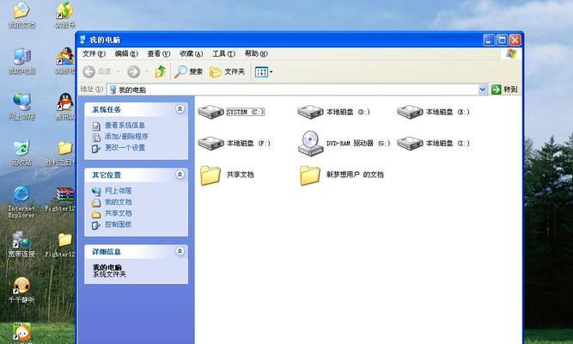The width and height of the screenshot is (573, 344).
Task: Maximize the 我的电脑 window
Action: pos(502,40)
